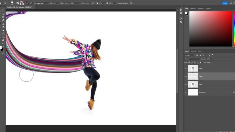Open the Edit Toolbar three-dots menu

[3, 43]
